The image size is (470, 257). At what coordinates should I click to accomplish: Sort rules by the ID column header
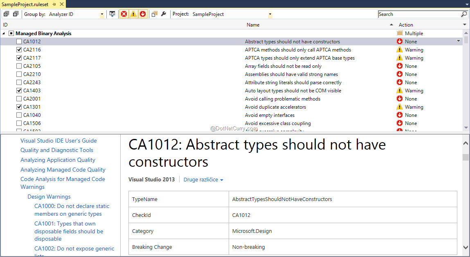point(5,25)
